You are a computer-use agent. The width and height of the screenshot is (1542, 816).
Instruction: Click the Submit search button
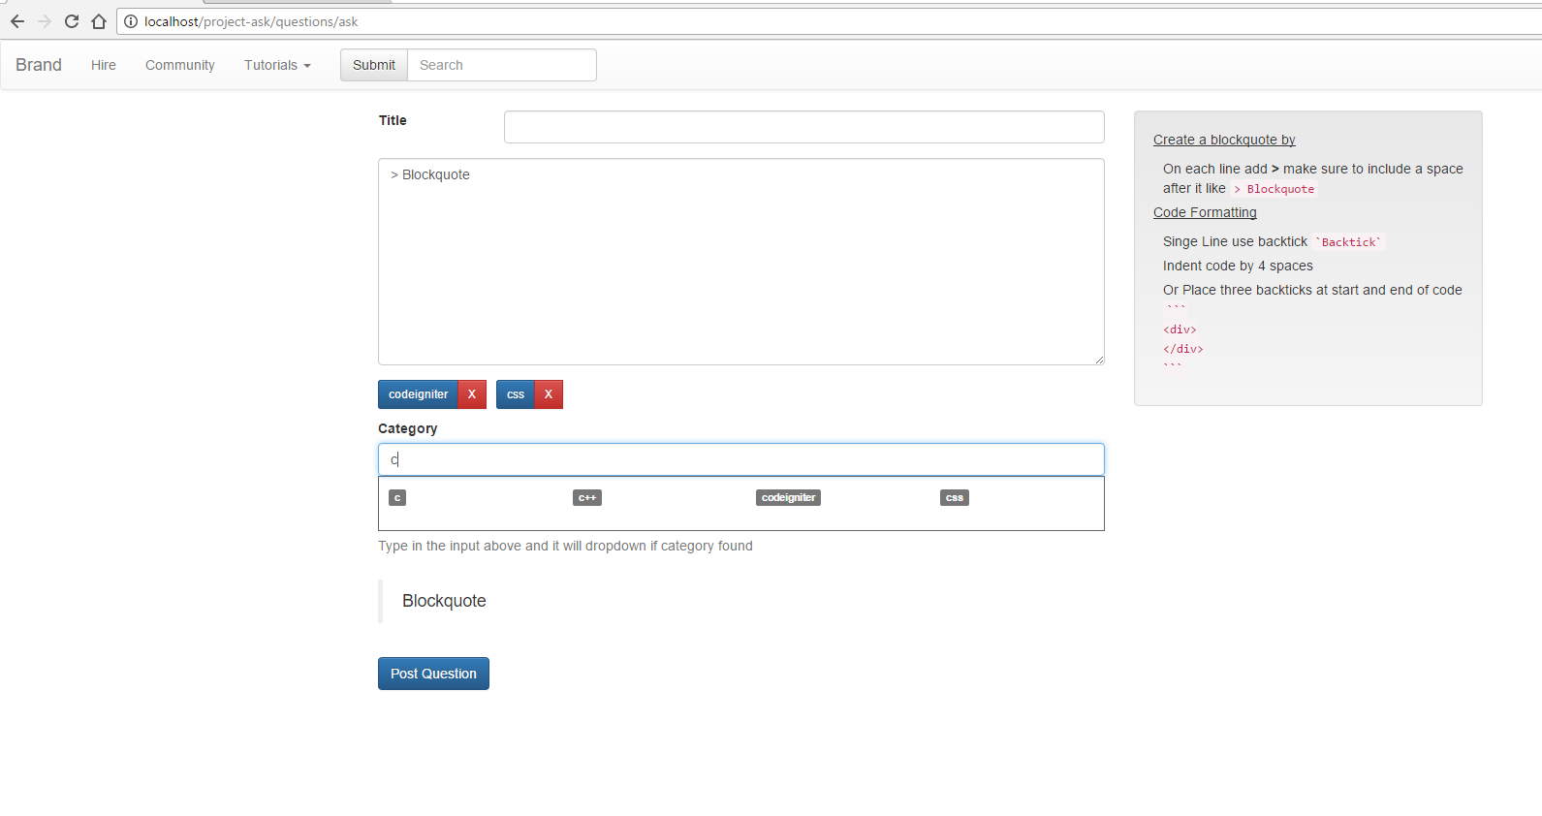click(x=374, y=65)
